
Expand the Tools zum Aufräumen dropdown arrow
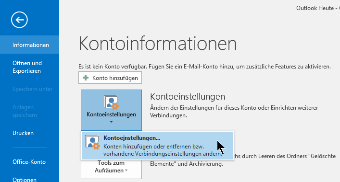pos(126,171)
